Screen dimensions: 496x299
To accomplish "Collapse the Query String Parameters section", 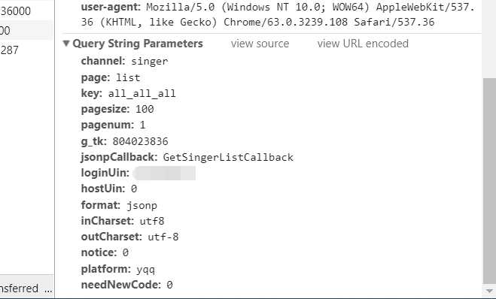I will (66, 44).
